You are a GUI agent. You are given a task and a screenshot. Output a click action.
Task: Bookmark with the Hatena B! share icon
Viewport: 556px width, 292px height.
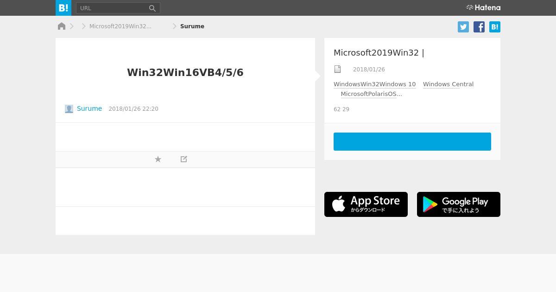tap(495, 27)
